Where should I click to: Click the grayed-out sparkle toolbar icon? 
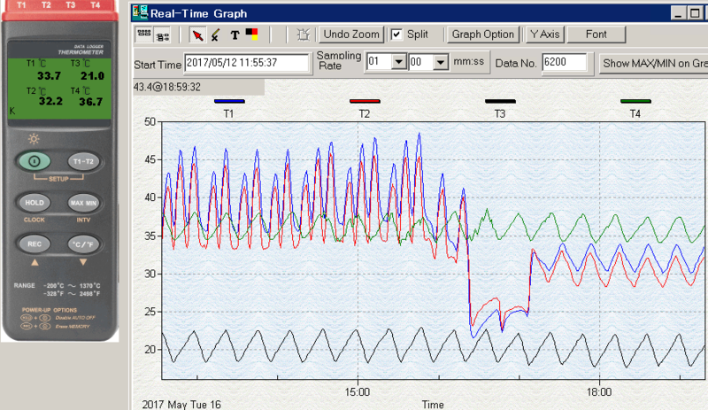(x=303, y=35)
